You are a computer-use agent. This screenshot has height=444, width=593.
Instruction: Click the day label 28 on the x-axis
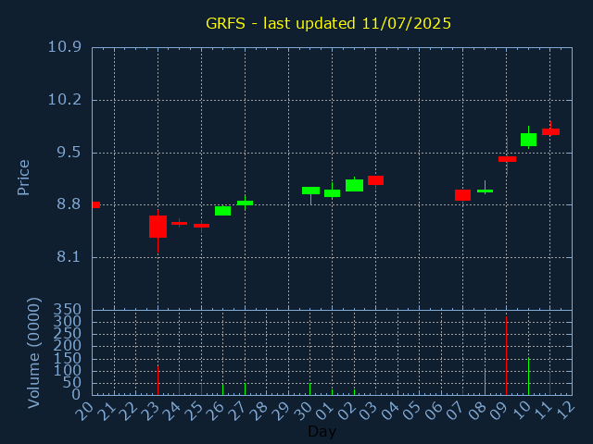tap(259, 411)
